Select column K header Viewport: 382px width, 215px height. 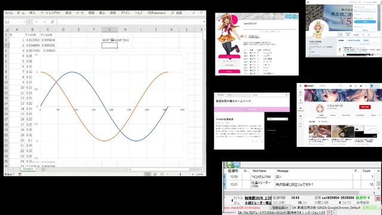pyautogui.click(x=171, y=30)
